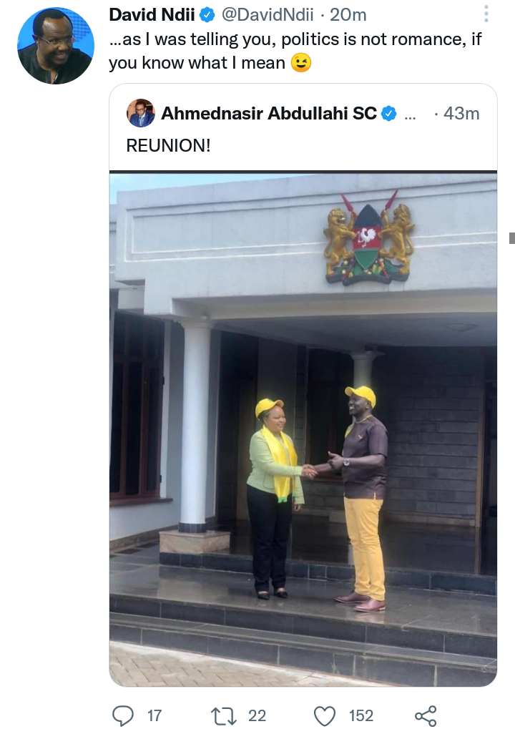Click David Ndii's verified badge
The width and height of the screenshot is (515, 729).
(x=207, y=15)
